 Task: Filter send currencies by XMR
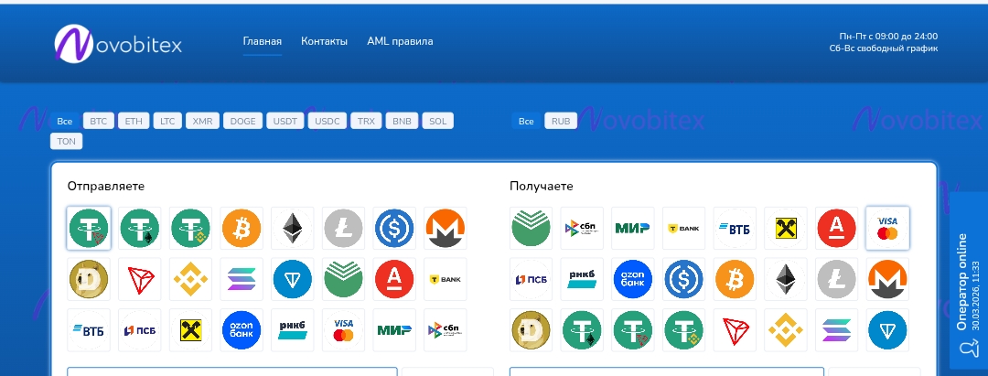tap(202, 121)
